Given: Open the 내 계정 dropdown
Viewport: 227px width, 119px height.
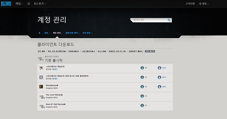Looking at the screenshot, I should click(x=204, y=3).
